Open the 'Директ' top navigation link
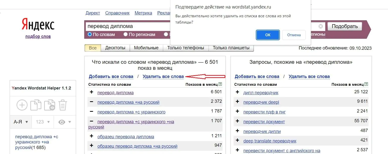The image size is (388, 154). tap(93, 13)
